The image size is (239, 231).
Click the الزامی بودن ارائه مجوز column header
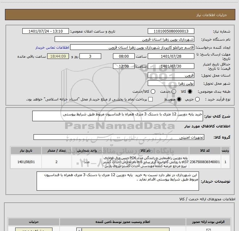(x=208, y=222)
